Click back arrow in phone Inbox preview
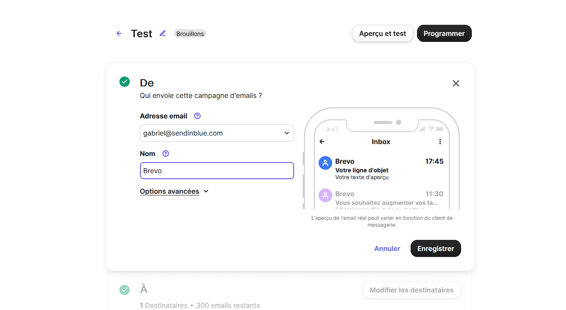The width and height of the screenshot is (566, 310). [x=322, y=142]
